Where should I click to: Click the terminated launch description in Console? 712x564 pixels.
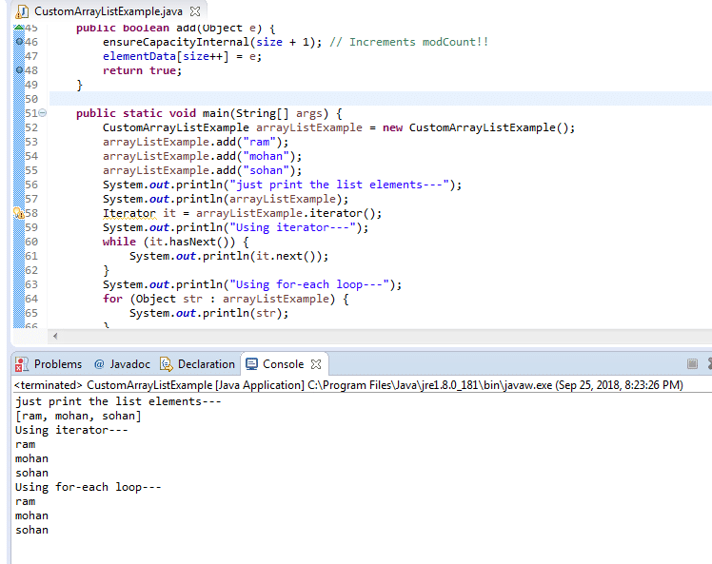348,385
